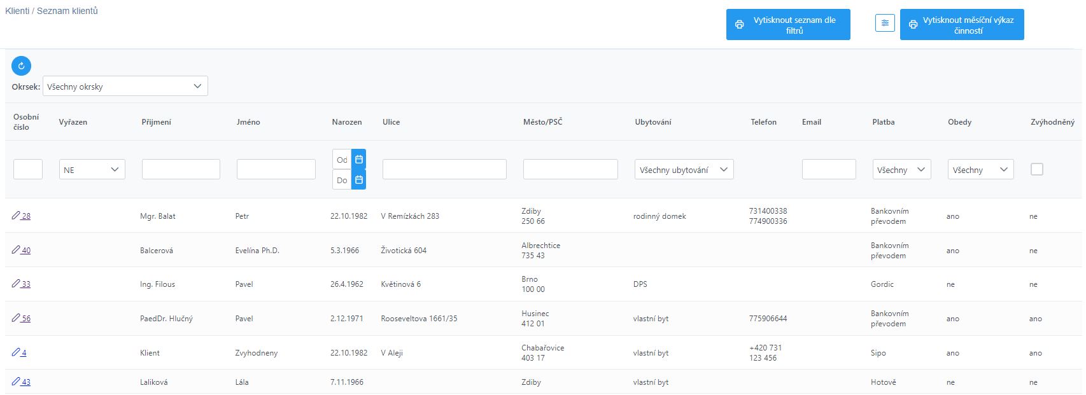Select surname cell 'Mgr. Balat'
1086x395 pixels.
pyautogui.click(x=158, y=216)
